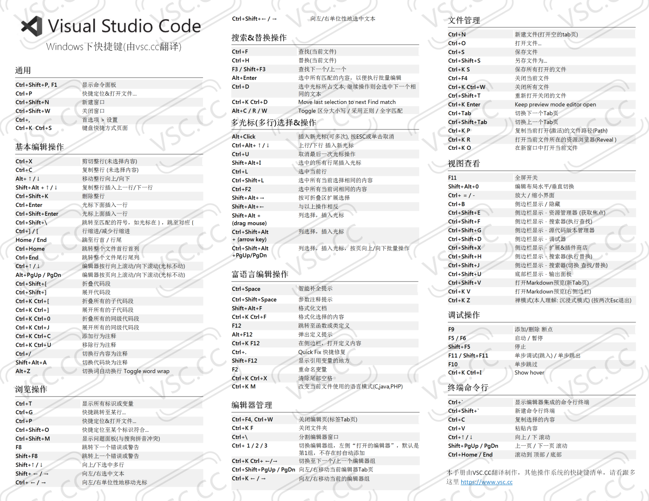
Task: Click the description "添加/删除 断点"
Action: point(534,329)
